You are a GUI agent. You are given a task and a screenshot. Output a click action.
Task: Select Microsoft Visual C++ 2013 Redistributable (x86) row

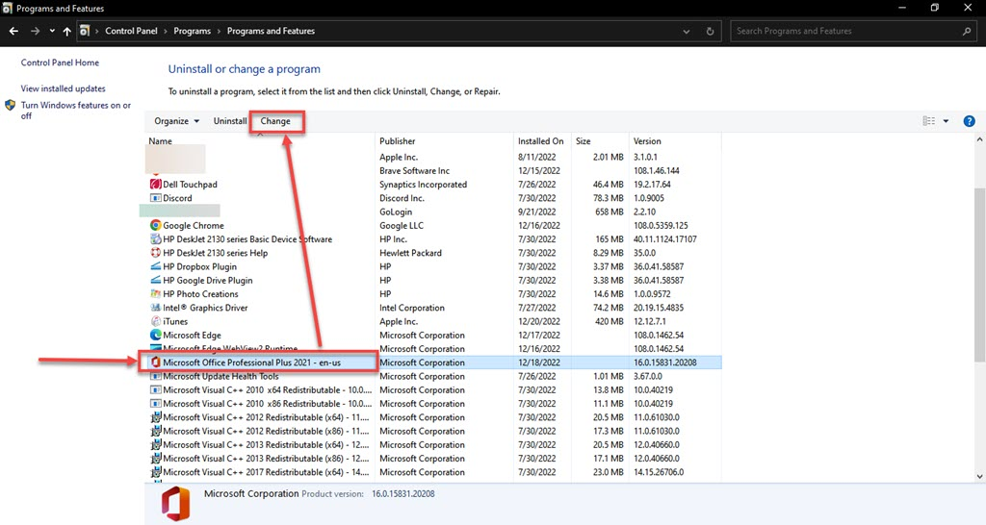[433, 459]
